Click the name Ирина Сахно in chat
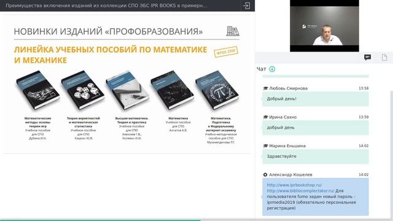393x221 pixels. click(282, 117)
